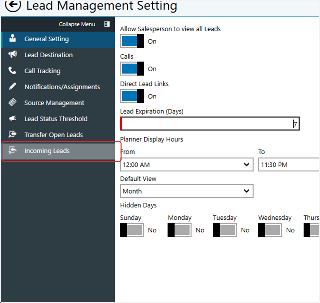Image resolution: width=320 pixels, height=303 pixels.
Task: Click the Lead Expiration (Days) label
Action: click(152, 111)
